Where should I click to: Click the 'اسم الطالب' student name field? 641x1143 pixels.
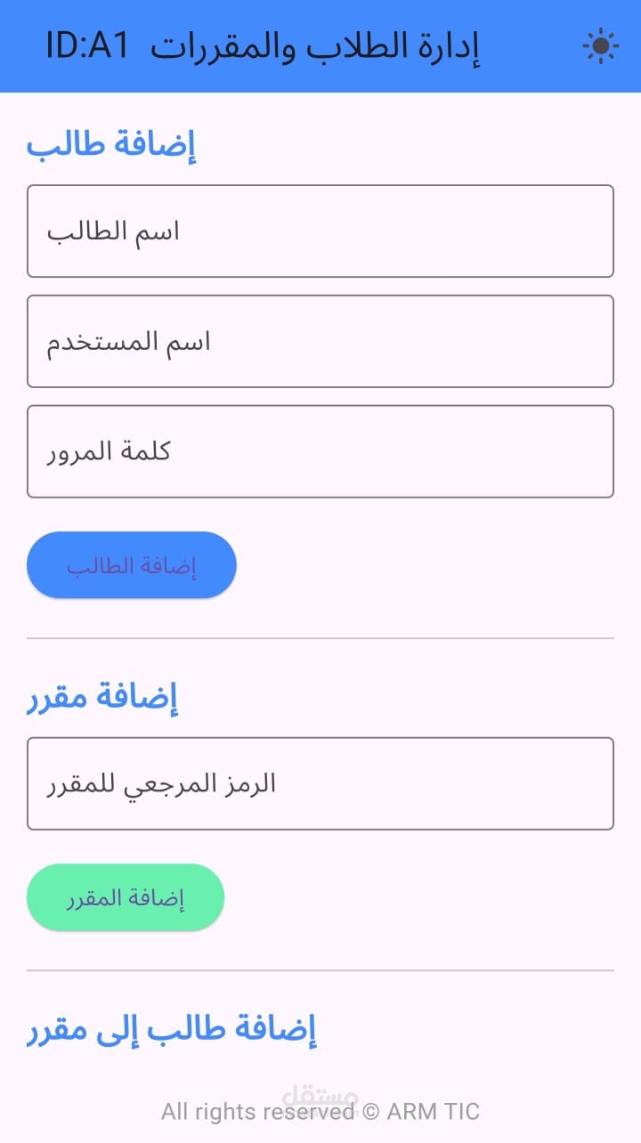pos(320,231)
